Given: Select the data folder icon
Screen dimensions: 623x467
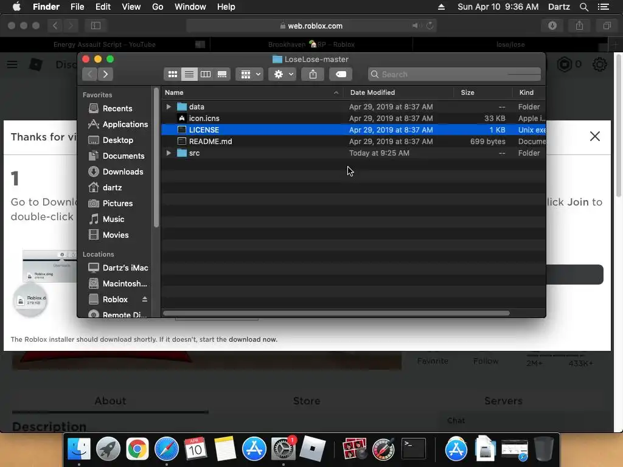Looking at the screenshot, I should 182,106.
